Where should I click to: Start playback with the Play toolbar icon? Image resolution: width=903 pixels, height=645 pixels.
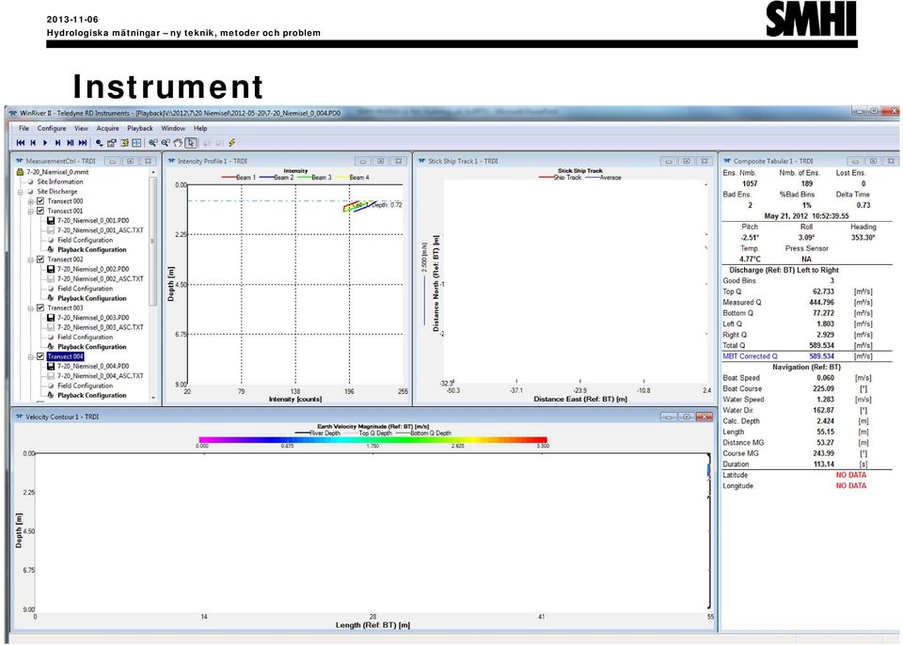(x=45, y=143)
